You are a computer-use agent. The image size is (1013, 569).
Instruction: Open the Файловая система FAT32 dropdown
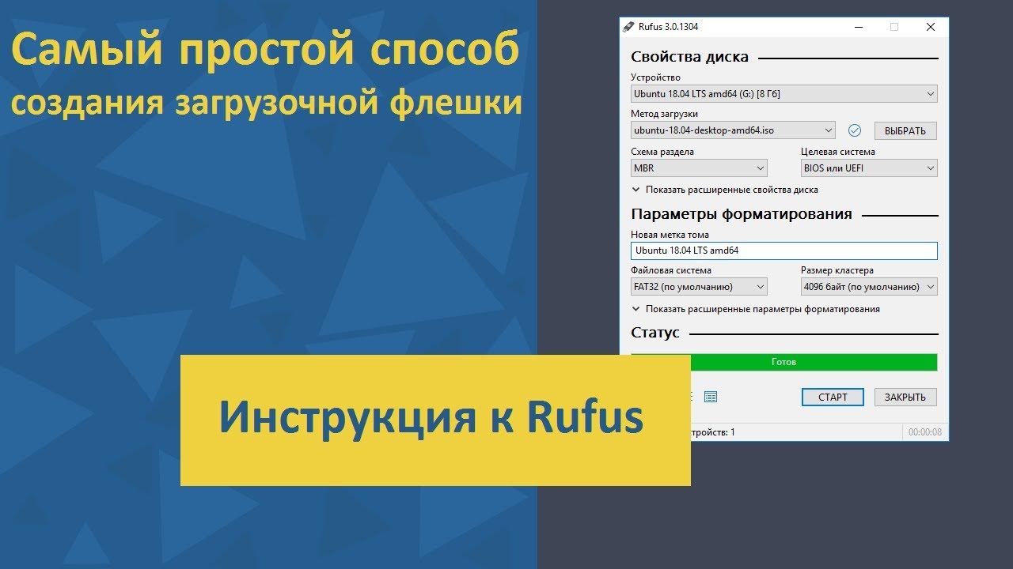coord(699,287)
